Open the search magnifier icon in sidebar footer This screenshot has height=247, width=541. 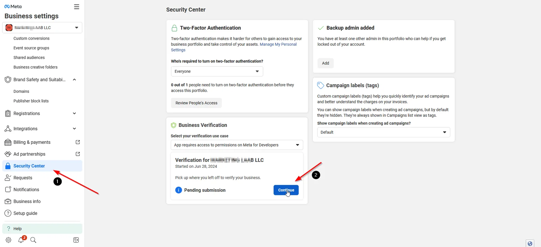click(33, 240)
